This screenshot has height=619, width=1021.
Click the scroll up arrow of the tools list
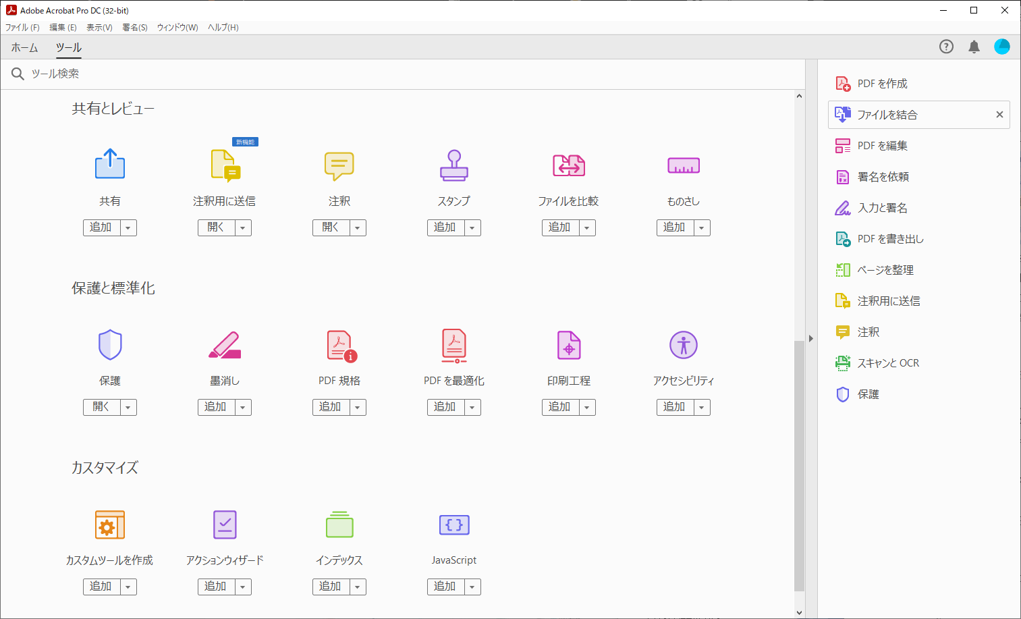[x=799, y=96]
